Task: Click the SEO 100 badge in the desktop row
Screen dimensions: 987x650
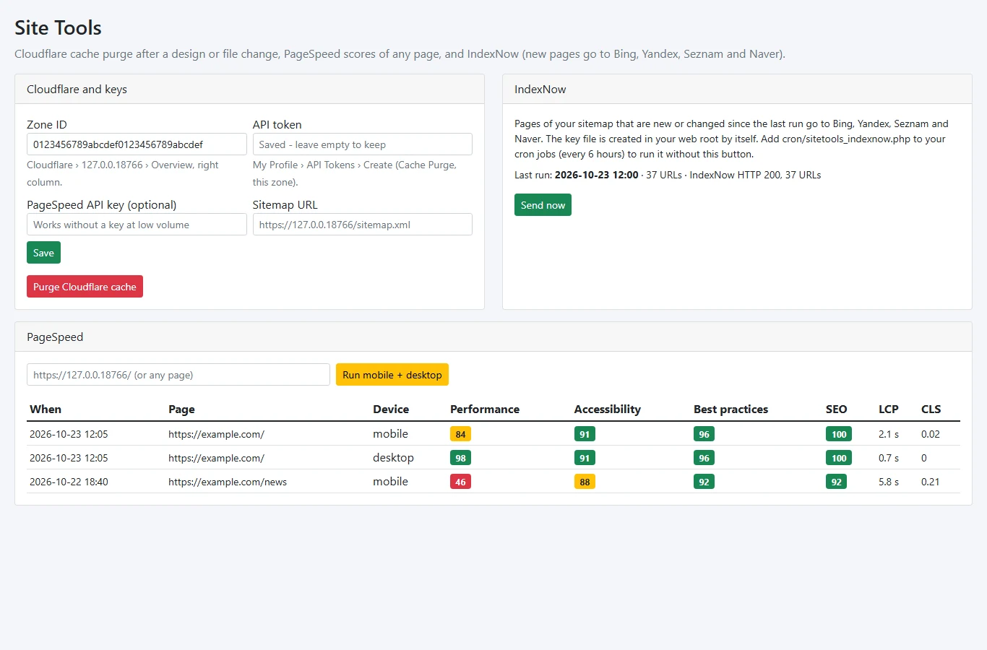Action: [x=839, y=458]
